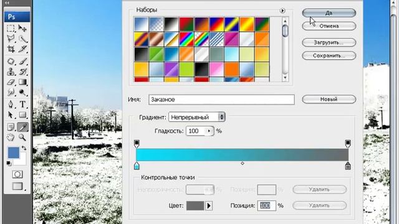Image resolution: width=399 pixels, height=224 pixels.
Task: Select the Notes tool
Action: [11, 127]
